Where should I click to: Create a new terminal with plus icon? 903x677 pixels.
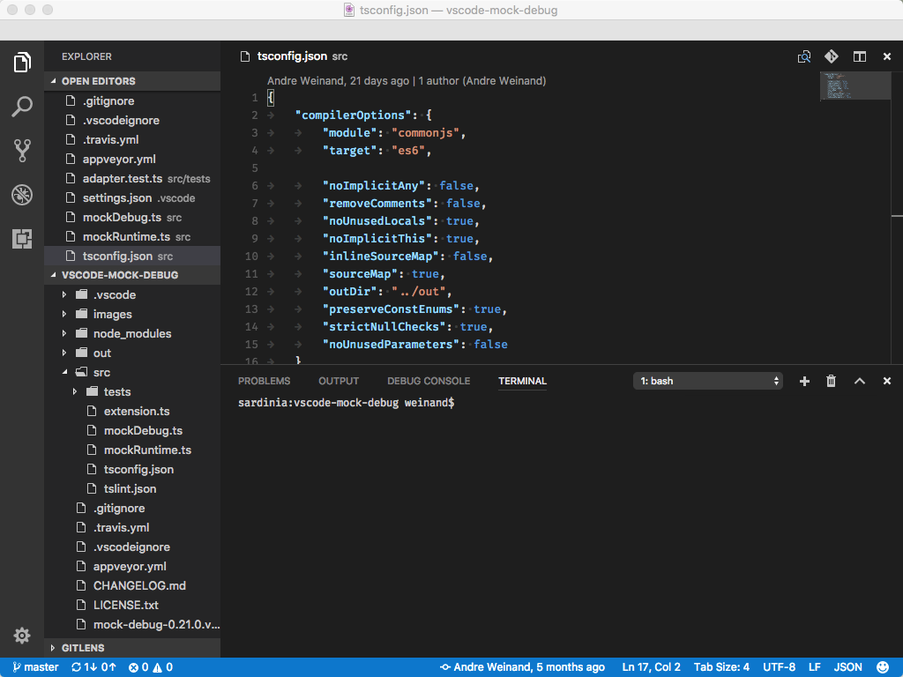click(804, 381)
